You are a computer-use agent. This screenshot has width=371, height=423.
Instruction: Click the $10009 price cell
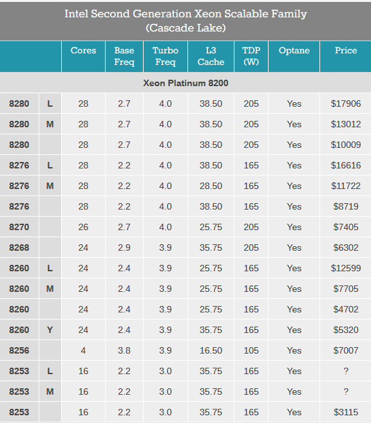pos(346,145)
